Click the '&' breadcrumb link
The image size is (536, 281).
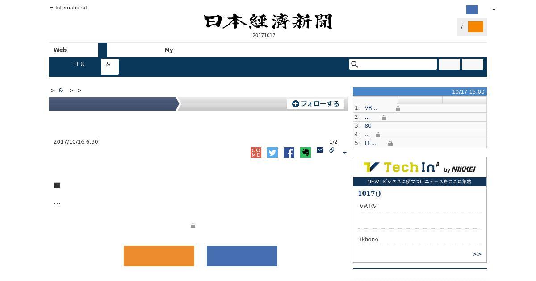pyautogui.click(x=61, y=91)
